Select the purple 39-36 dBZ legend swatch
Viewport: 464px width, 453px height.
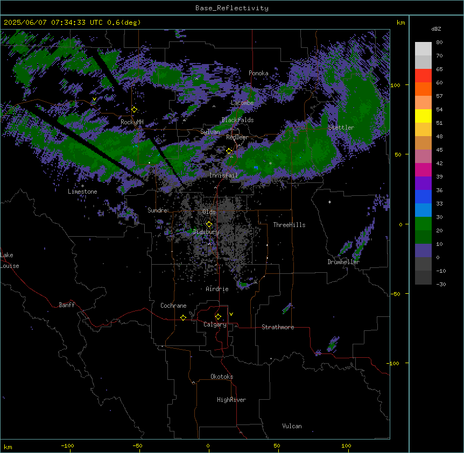point(423,183)
